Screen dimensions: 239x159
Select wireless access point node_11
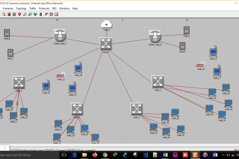[60, 75]
